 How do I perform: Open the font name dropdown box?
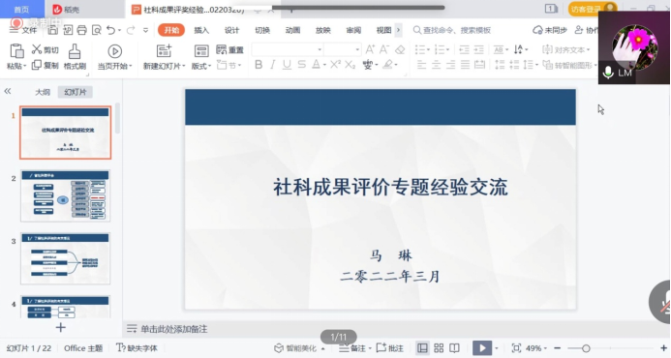click(x=288, y=49)
